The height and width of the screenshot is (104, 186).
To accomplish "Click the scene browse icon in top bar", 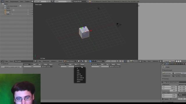I will [x=53, y=1].
